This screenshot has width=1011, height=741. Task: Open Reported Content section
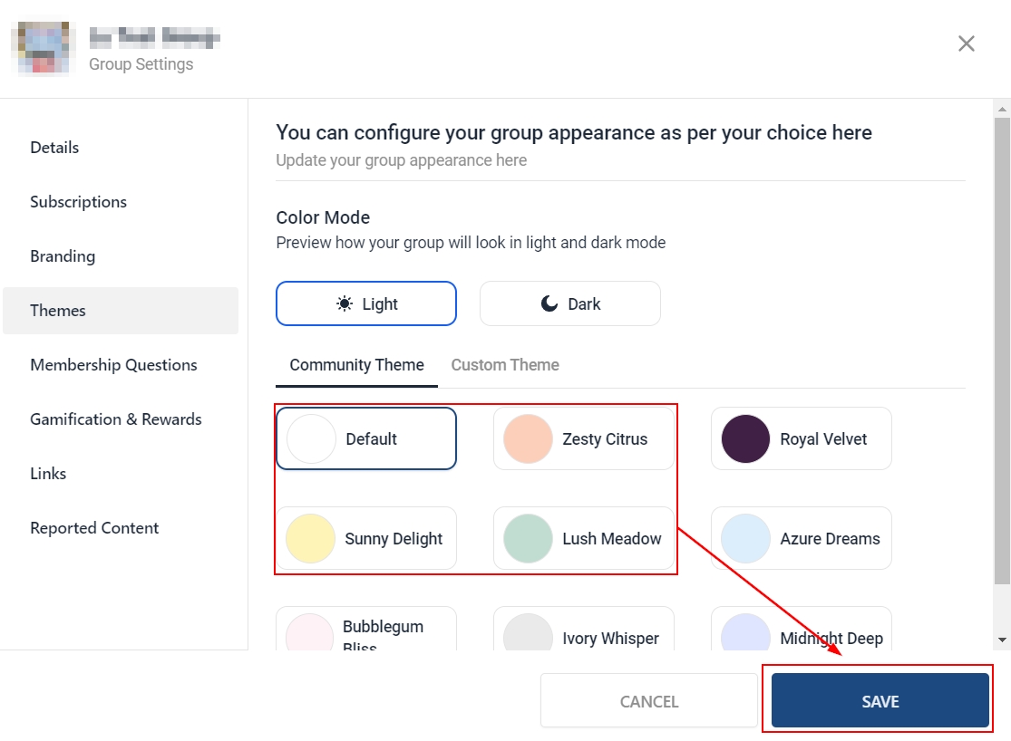click(x=94, y=528)
